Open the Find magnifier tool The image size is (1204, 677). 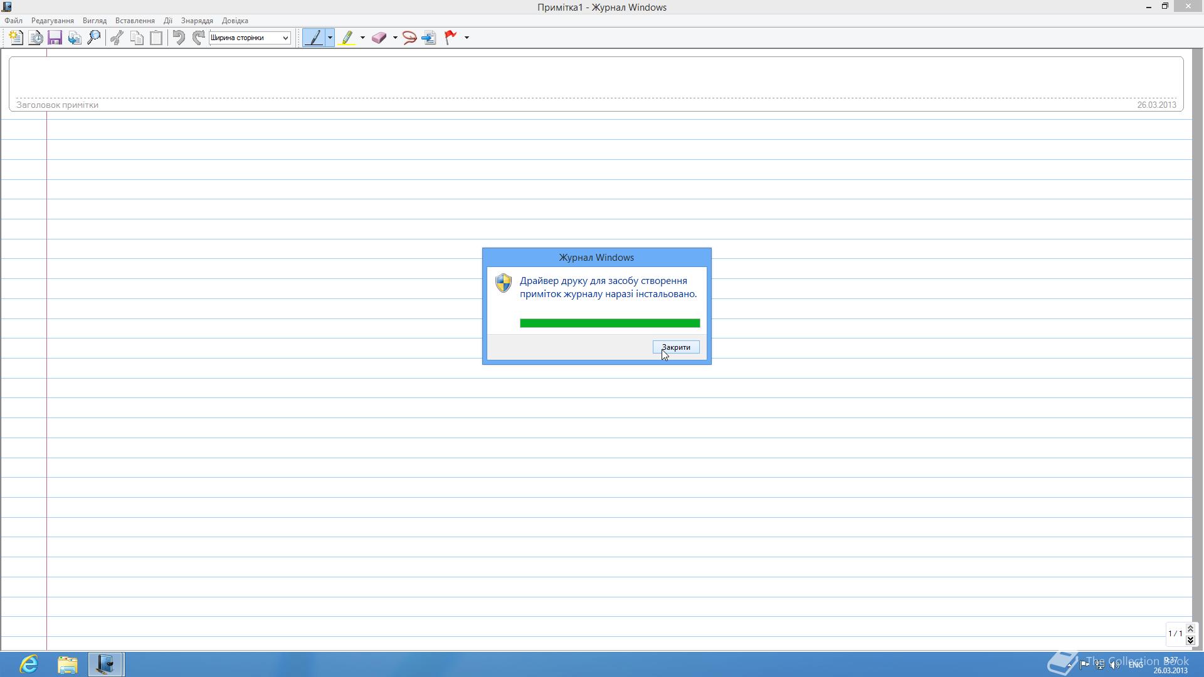click(x=94, y=38)
